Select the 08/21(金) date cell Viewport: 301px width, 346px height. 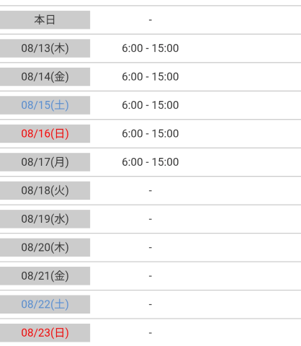pos(45,276)
